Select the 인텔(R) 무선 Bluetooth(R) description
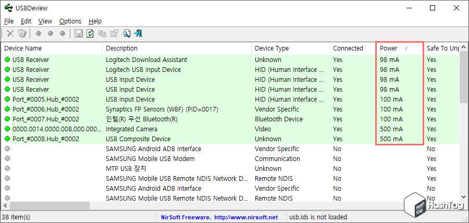The width and height of the screenshot is (469, 223). coord(141,119)
